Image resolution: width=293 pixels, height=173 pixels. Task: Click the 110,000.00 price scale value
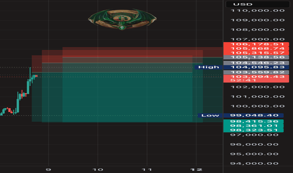coord(258,11)
